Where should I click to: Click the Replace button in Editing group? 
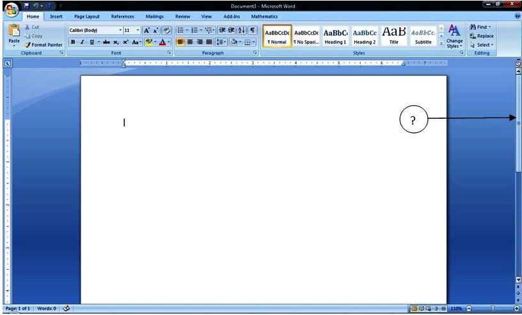[482, 36]
